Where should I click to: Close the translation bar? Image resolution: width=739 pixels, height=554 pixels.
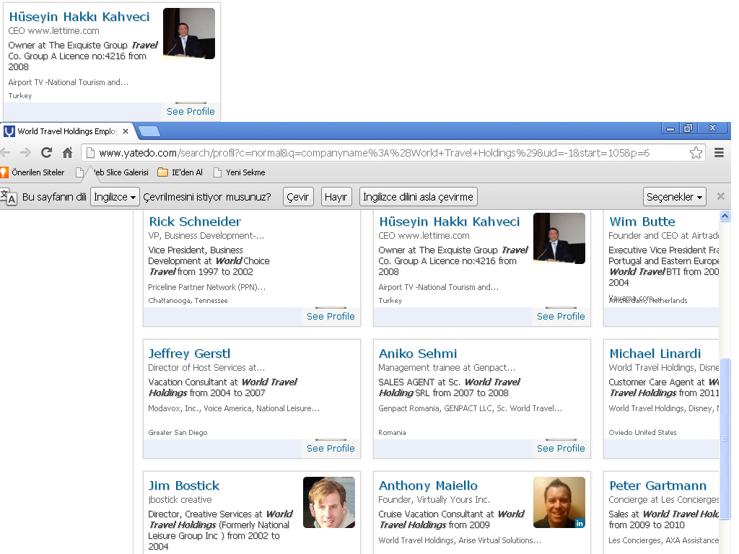point(721,196)
